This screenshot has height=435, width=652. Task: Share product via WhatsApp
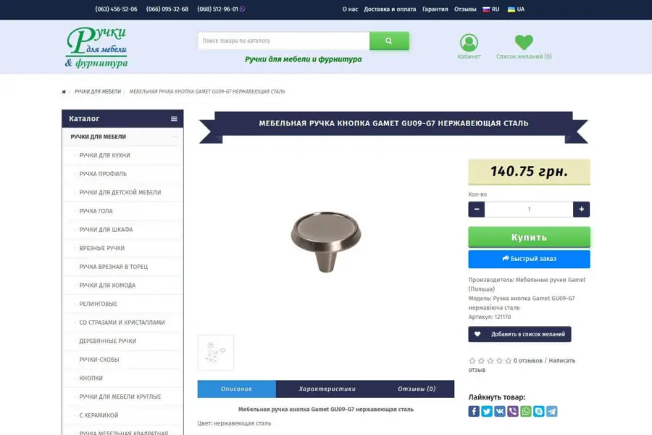pyautogui.click(x=526, y=411)
